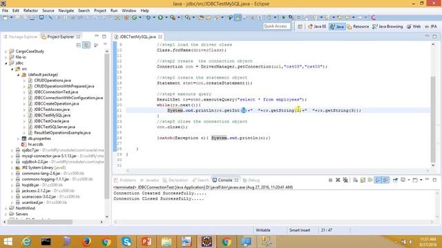Collapse the default package node
The height and width of the screenshot is (248, 442).
[19, 75]
